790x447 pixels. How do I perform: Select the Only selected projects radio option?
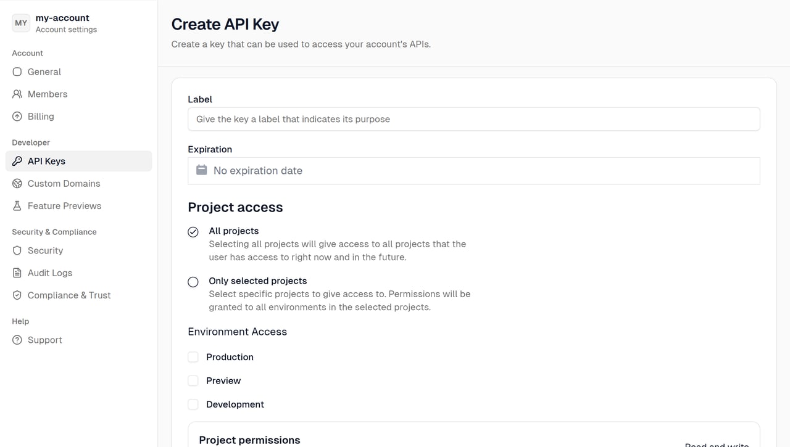[193, 282]
